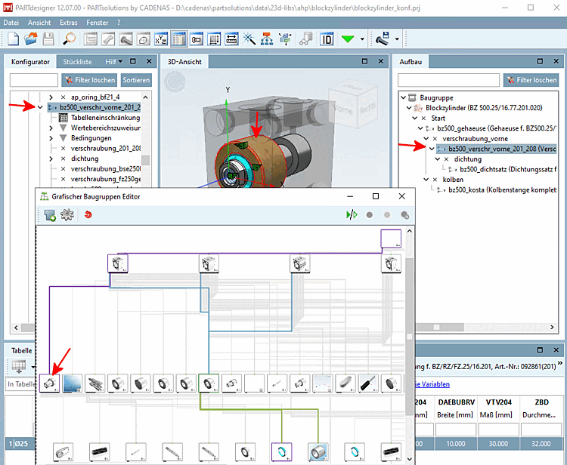Click the ID icon in main toolbar
Image resolution: width=567 pixels, height=465 pixels.
point(327,38)
